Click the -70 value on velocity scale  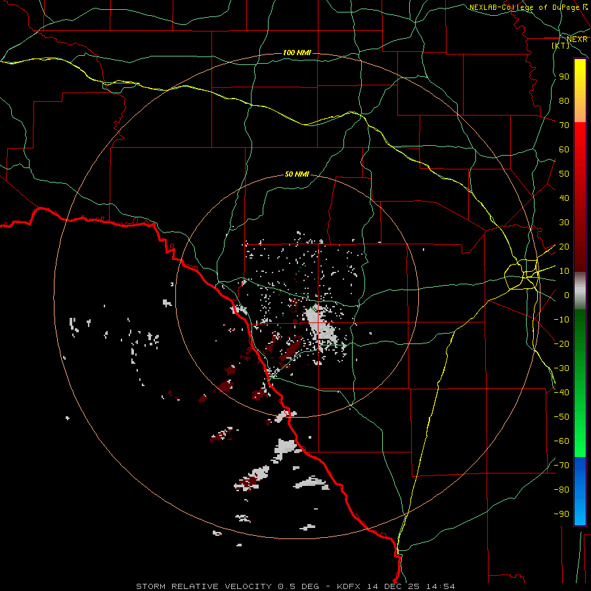click(561, 466)
